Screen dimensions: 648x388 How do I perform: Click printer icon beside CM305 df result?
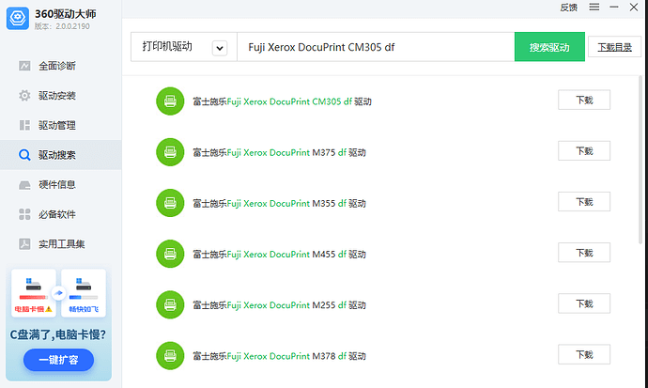[x=170, y=101]
